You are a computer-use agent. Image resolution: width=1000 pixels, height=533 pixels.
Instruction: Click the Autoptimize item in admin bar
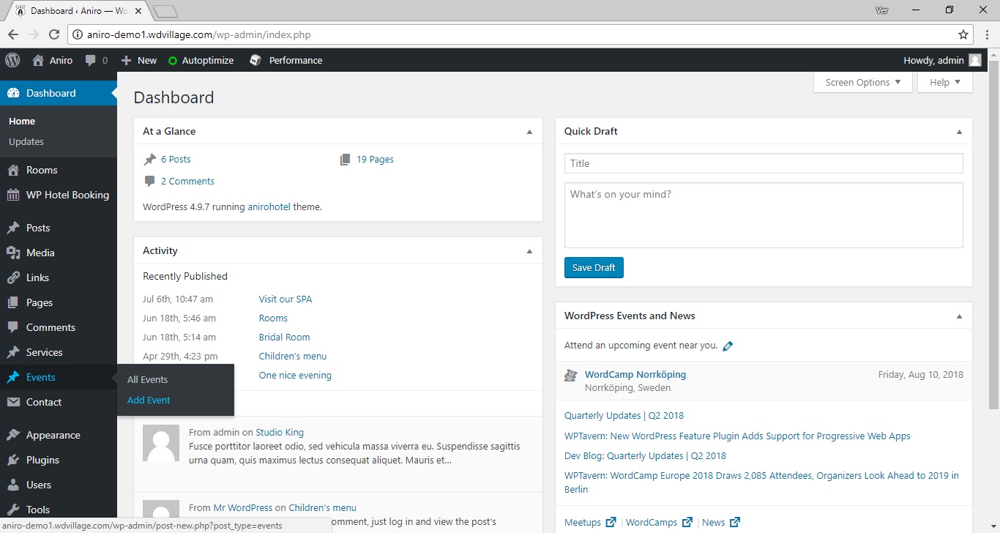pyautogui.click(x=201, y=61)
